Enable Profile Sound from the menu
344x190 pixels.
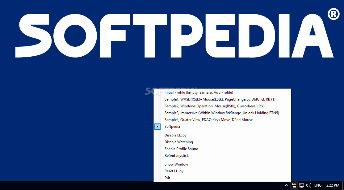coord(222,149)
